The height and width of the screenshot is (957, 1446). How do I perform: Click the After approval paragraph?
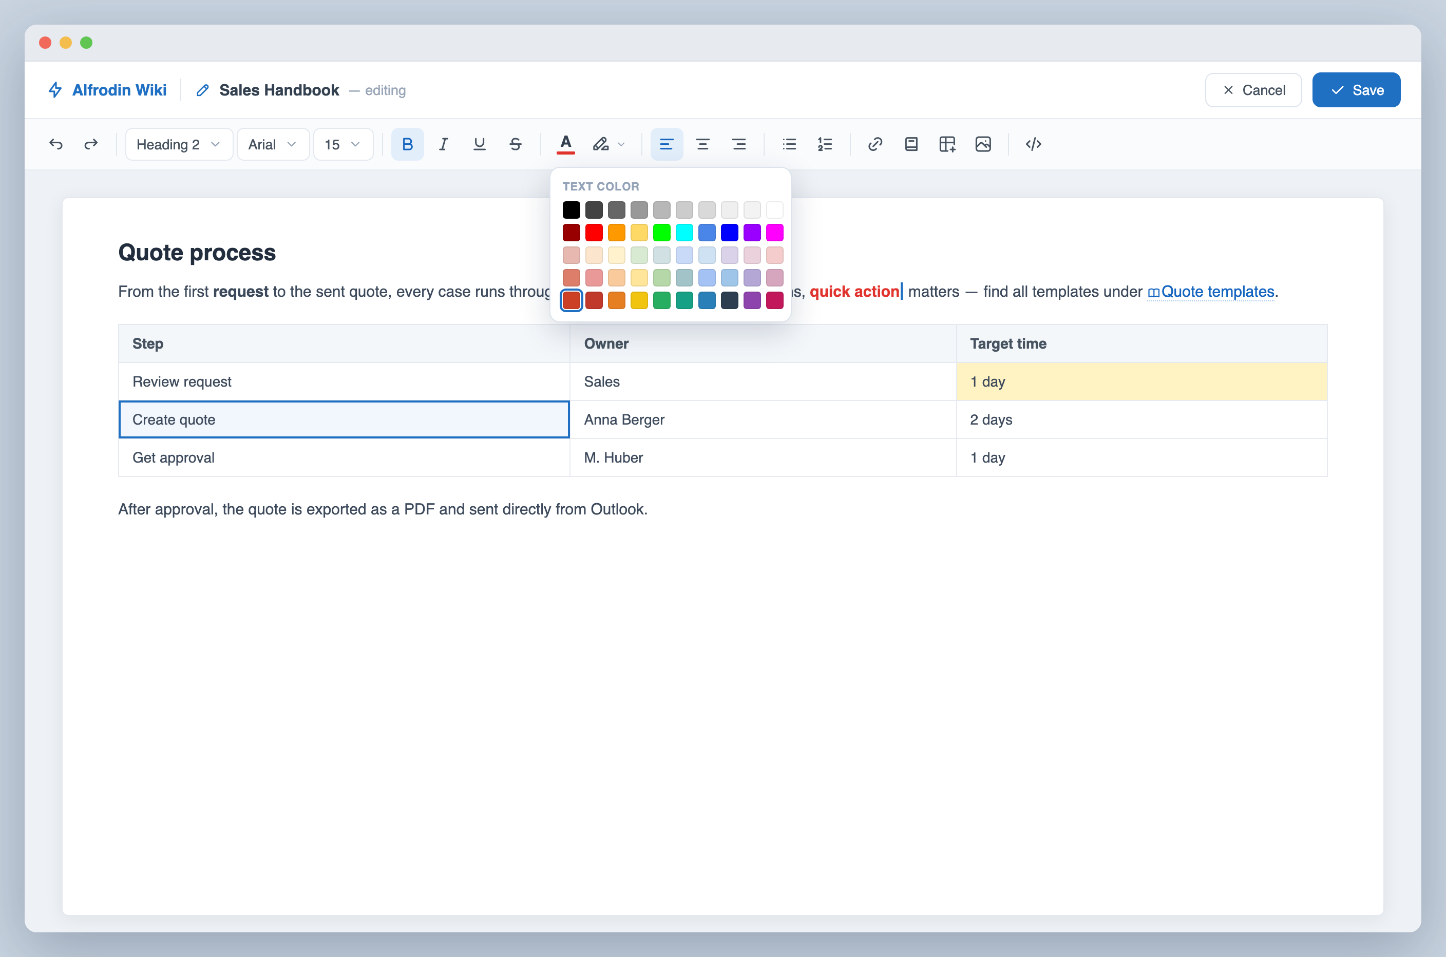click(383, 509)
